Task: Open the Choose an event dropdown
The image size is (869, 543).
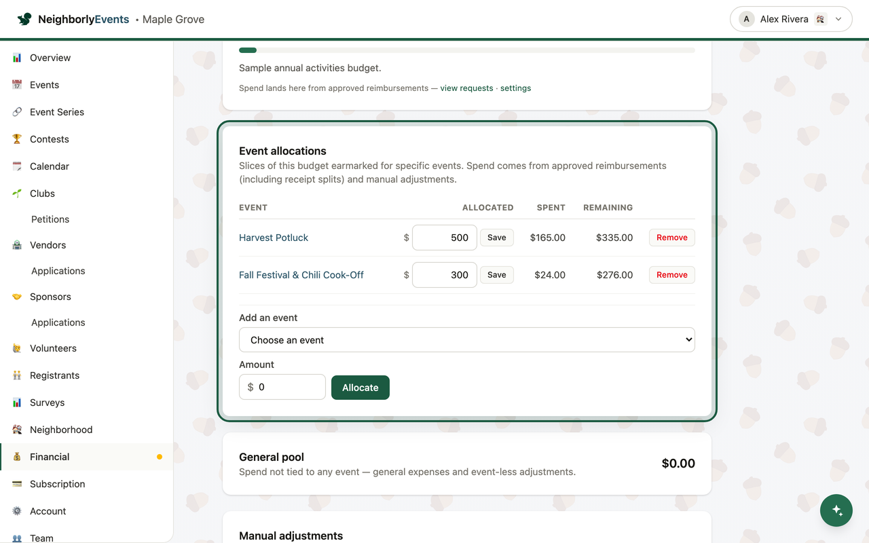Action: [467, 340]
